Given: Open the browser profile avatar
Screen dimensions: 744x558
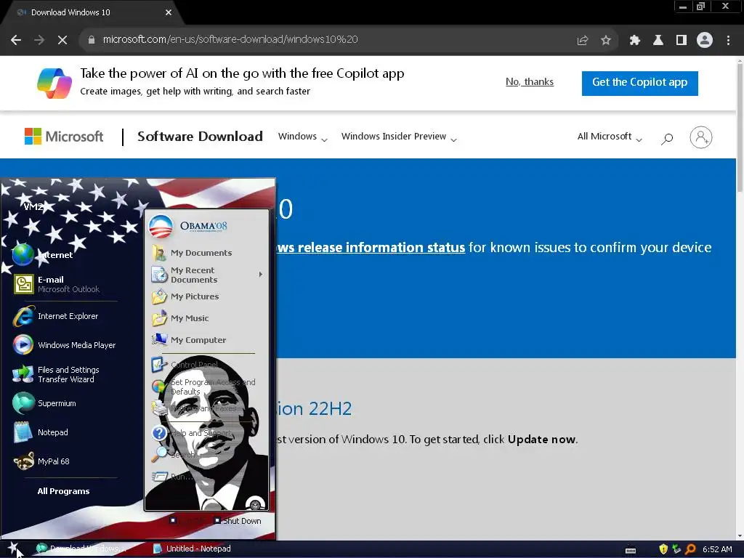Looking at the screenshot, I should click(x=705, y=41).
